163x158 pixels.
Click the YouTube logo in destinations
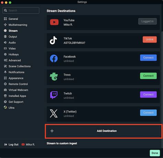click(x=54, y=22)
